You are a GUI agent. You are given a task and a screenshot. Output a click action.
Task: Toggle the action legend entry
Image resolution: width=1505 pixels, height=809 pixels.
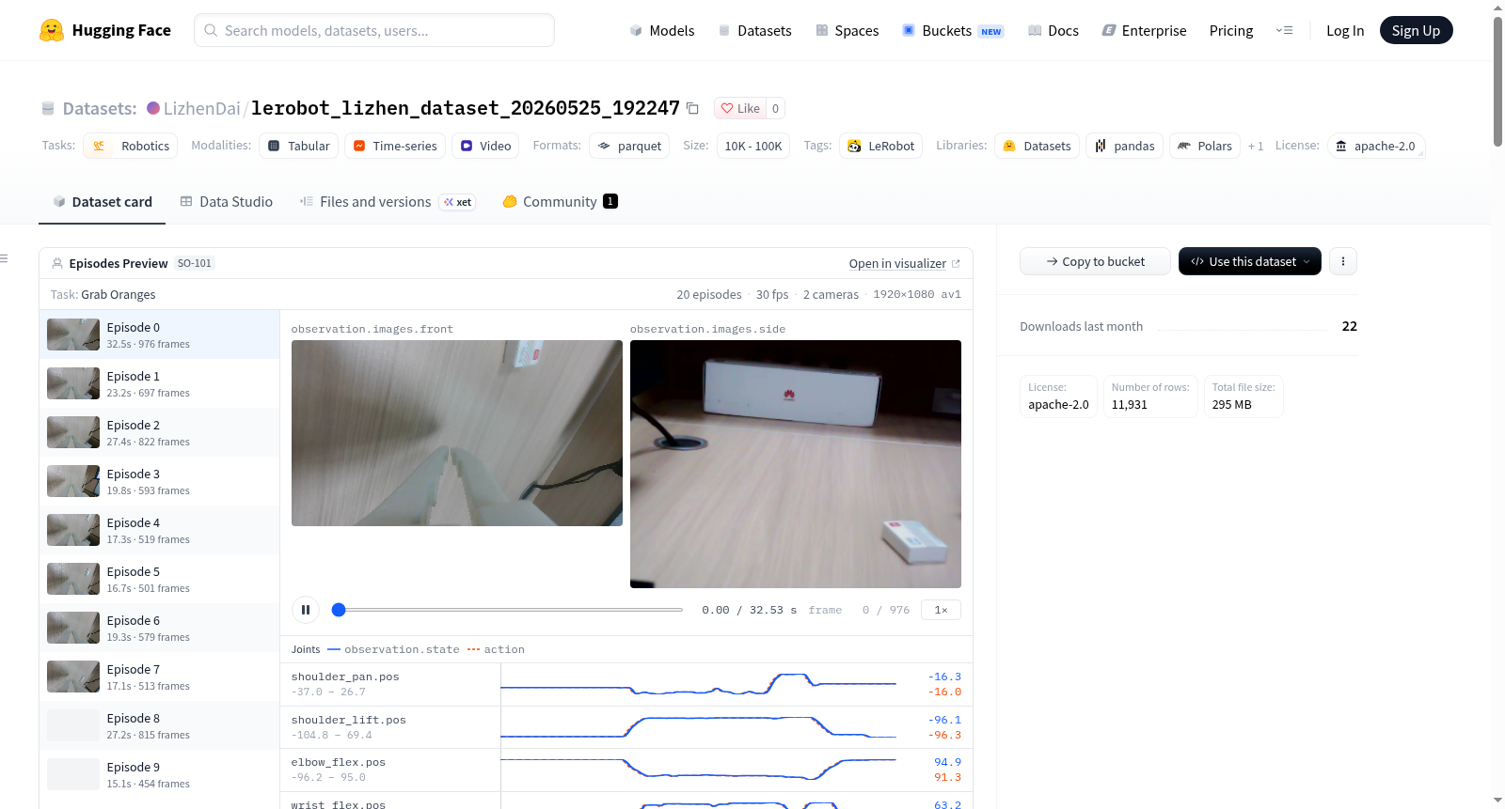click(496, 649)
